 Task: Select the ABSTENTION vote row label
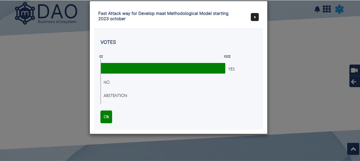click(x=115, y=96)
